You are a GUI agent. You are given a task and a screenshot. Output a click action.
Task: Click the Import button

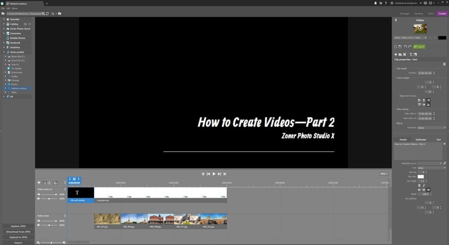(18, 243)
